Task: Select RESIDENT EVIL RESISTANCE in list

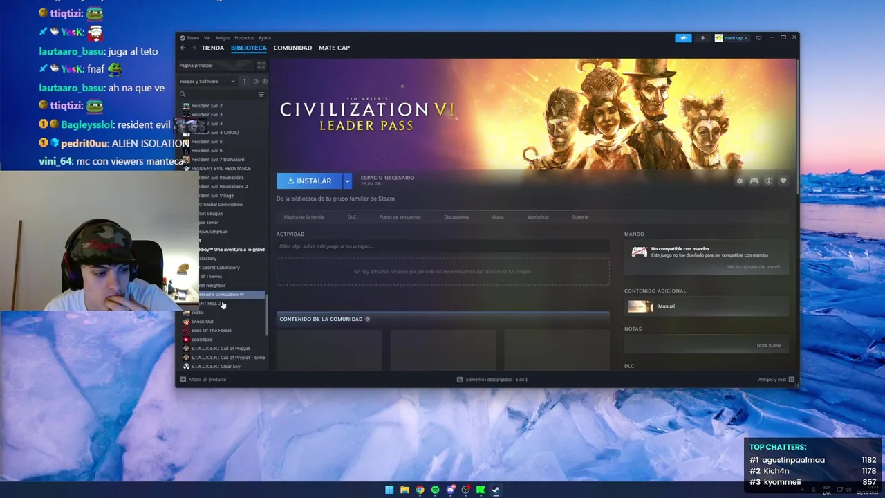Action: (x=223, y=169)
